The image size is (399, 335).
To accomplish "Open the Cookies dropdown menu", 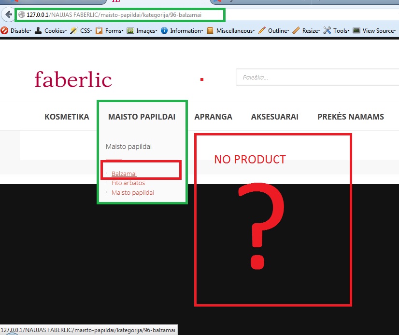I will (x=56, y=31).
